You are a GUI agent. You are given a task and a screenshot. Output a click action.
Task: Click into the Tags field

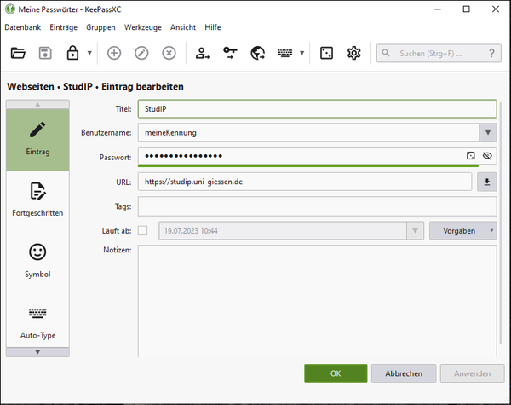[317, 206]
